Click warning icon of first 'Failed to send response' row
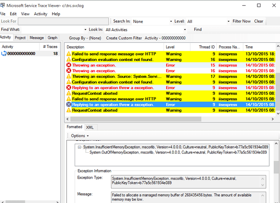 coord(69,54)
